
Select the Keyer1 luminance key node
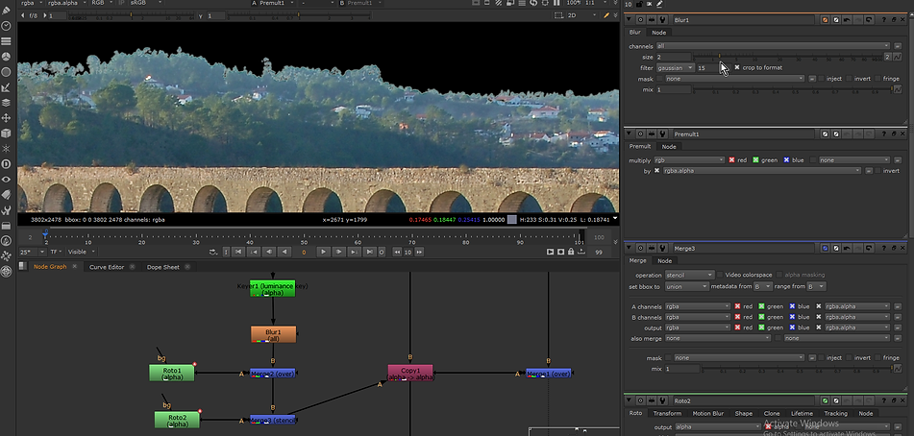click(x=272, y=289)
